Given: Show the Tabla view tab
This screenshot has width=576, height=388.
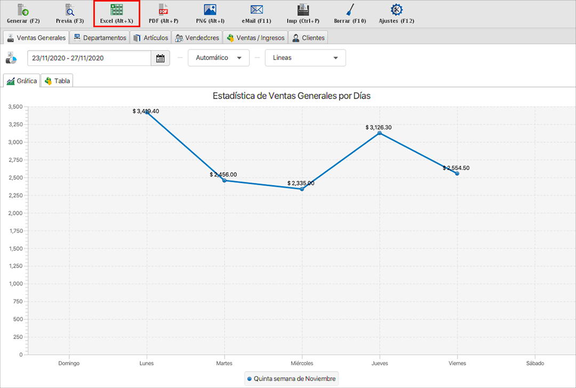Looking at the screenshot, I should tap(58, 81).
